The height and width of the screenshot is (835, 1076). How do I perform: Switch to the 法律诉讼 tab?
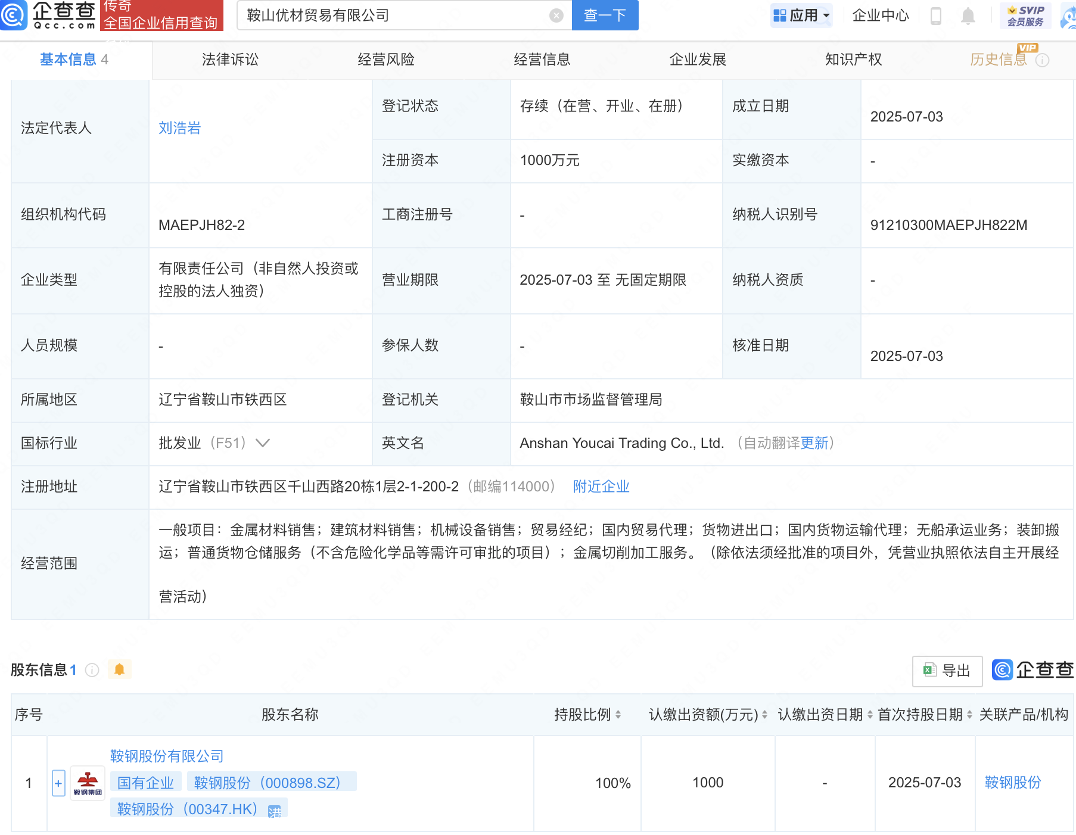coord(230,60)
